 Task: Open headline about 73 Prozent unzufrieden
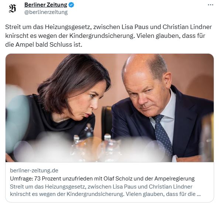point(102,178)
